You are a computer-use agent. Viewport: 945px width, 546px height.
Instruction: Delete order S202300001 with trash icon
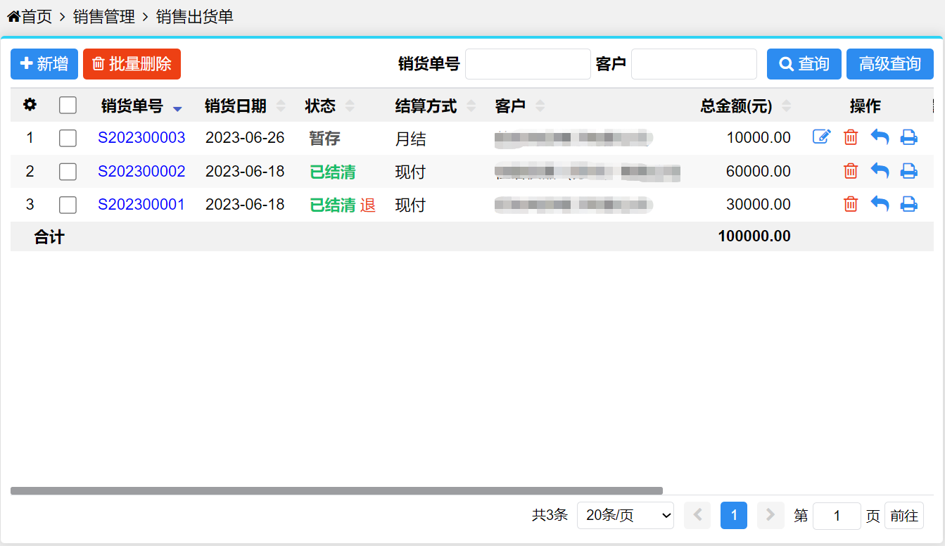coord(851,204)
